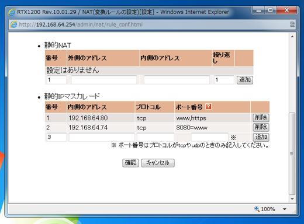Click 追加 button in static IP masquerade table

(261, 137)
